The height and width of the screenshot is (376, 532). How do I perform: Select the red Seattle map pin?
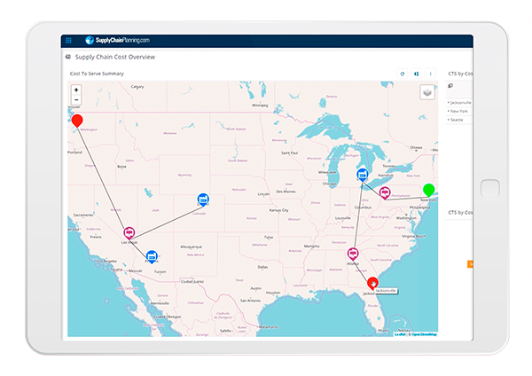click(77, 120)
